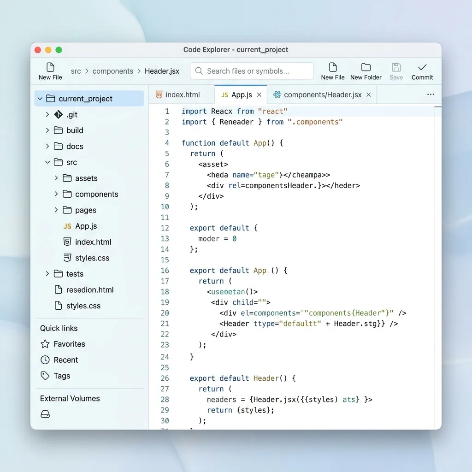Click the Quick links heading
The height and width of the screenshot is (472, 472).
59,328
